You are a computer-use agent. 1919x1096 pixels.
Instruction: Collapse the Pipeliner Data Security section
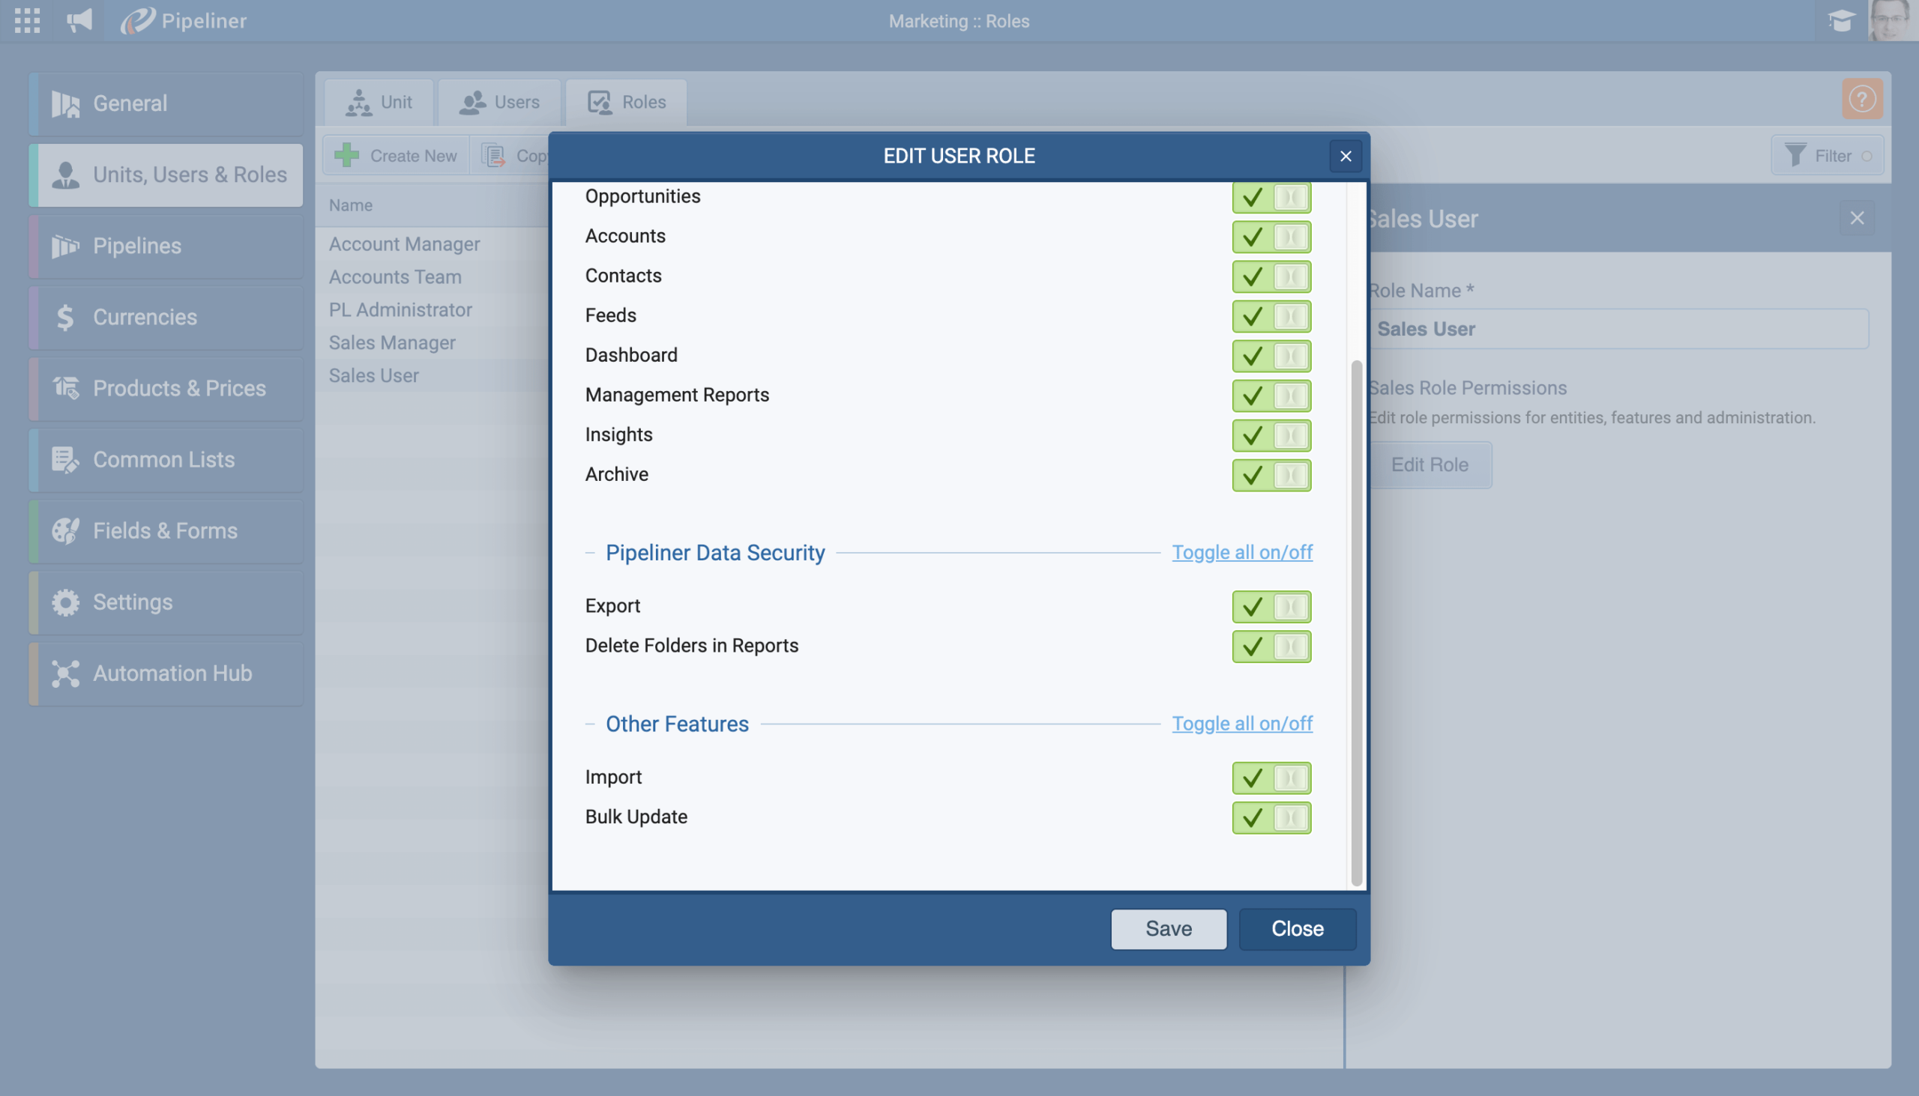pos(591,553)
